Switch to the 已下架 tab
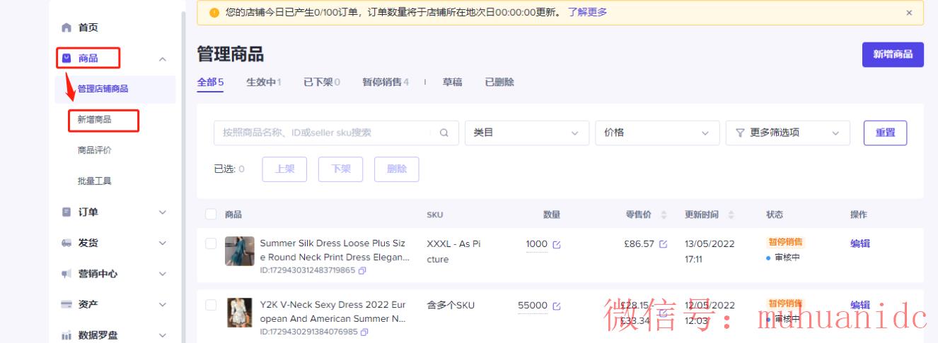Screen dimensions: 938x343 (322, 83)
